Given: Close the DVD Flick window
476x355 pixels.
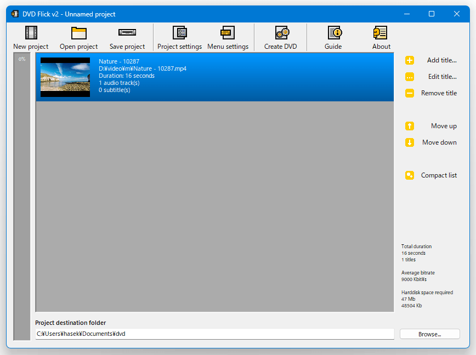Looking at the screenshot, I should coord(457,14).
